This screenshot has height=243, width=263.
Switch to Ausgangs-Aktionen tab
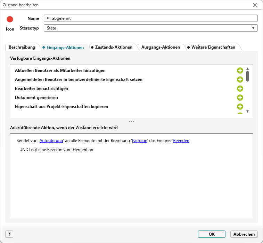[x=161, y=47]
